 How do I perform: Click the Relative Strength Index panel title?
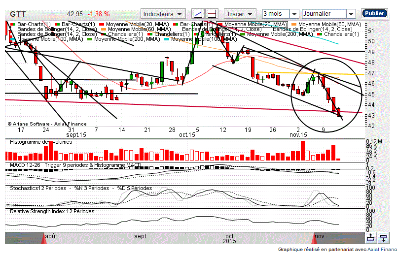[x=52, y=211]
